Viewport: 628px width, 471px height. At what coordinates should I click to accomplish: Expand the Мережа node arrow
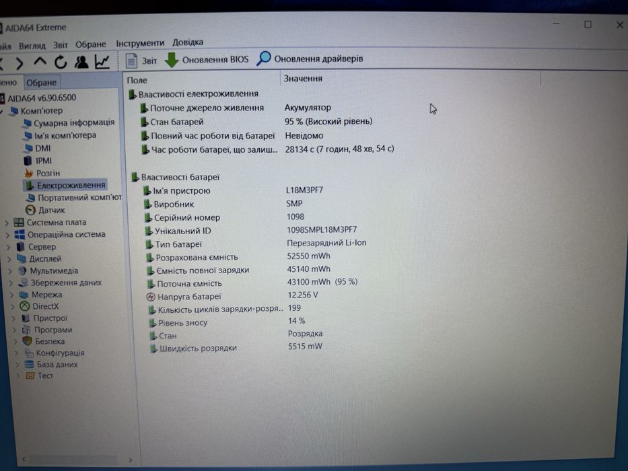coord(12,295)
